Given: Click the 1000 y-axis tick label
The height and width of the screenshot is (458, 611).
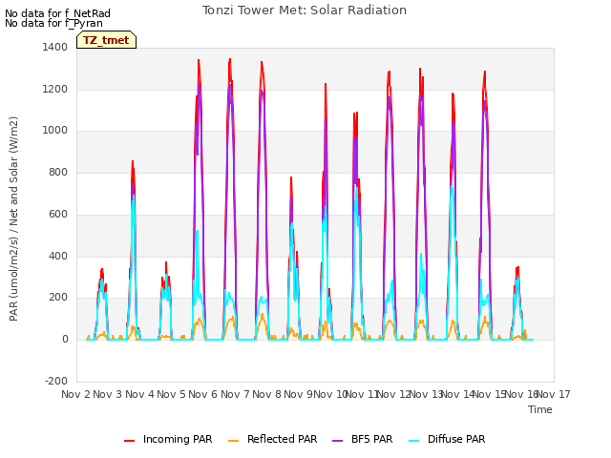Looking at the screenshot, I should coord(55,131).
